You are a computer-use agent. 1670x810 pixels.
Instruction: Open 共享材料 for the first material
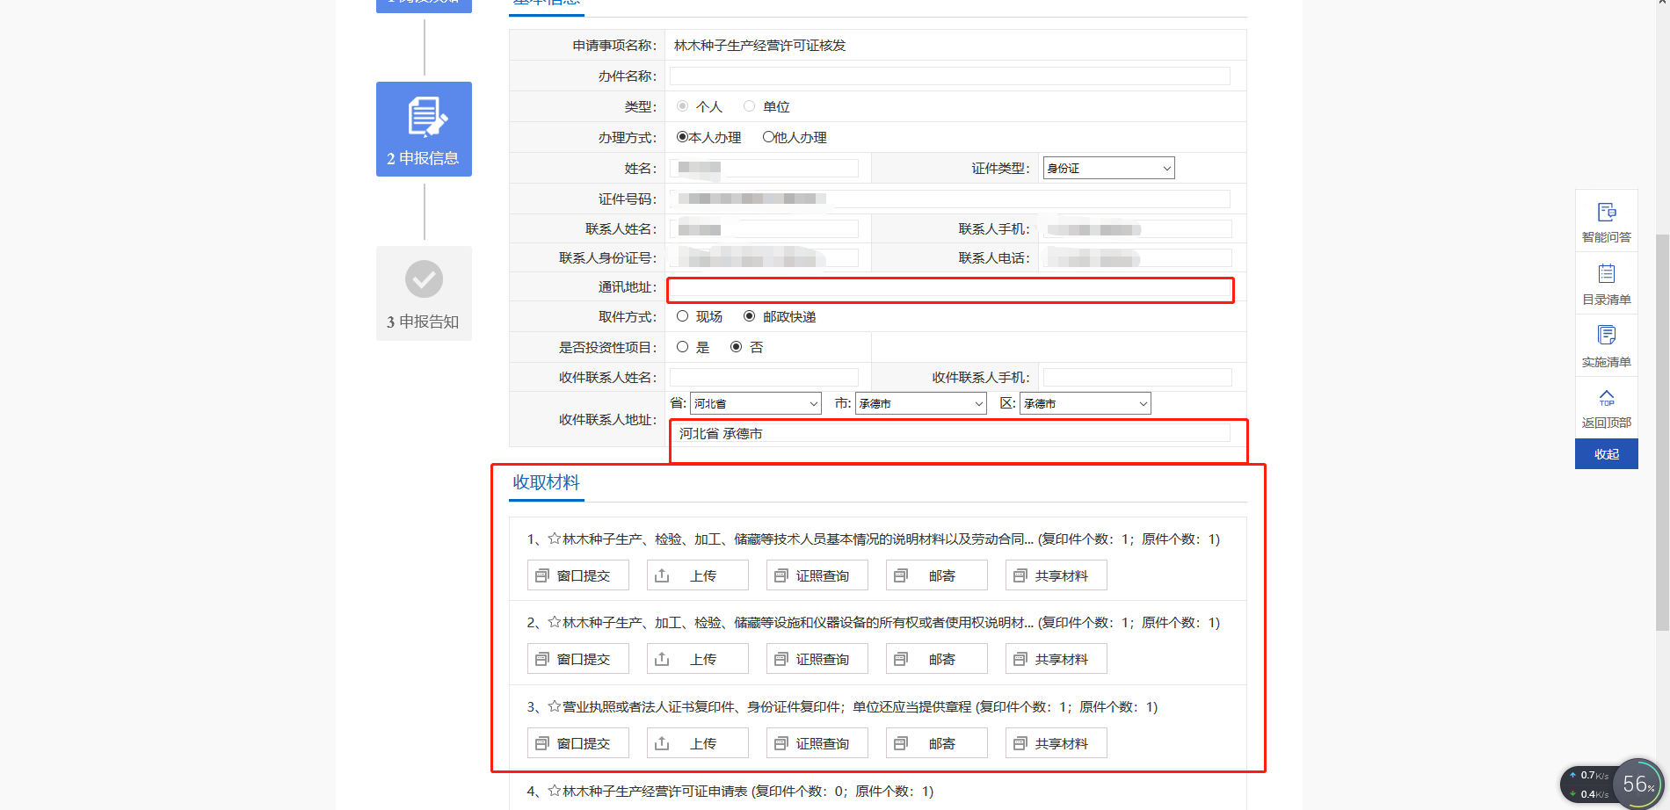click(x=1056, y=575)
